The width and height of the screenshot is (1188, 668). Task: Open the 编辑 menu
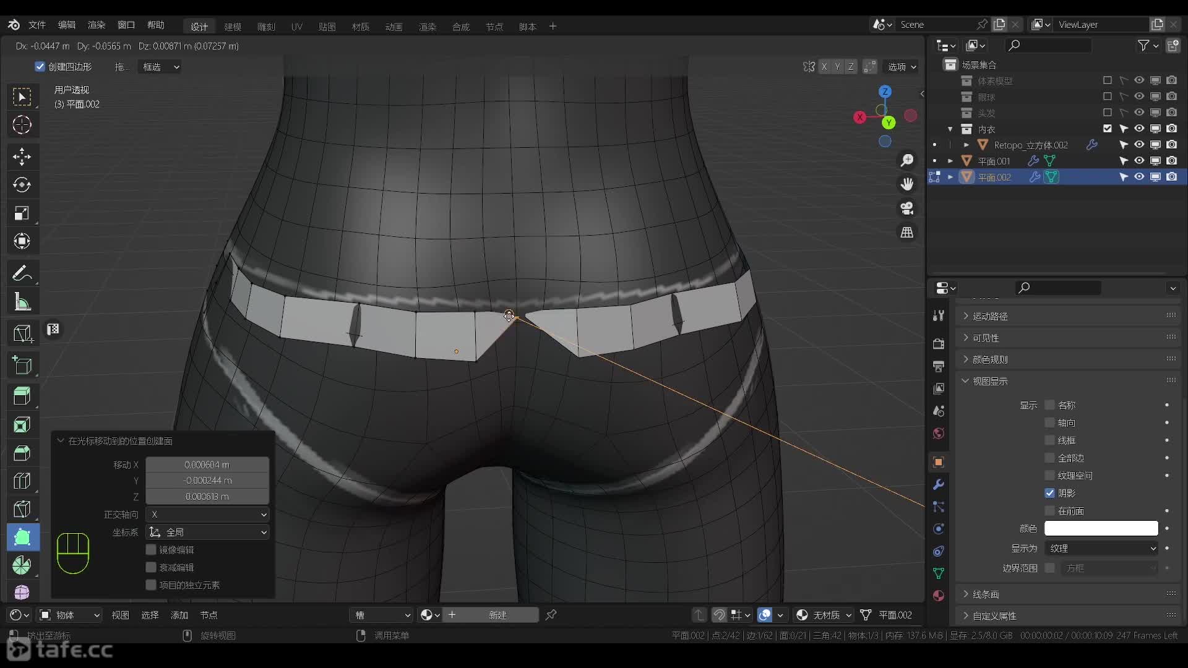pyautogui.click(x=67, y=25)
